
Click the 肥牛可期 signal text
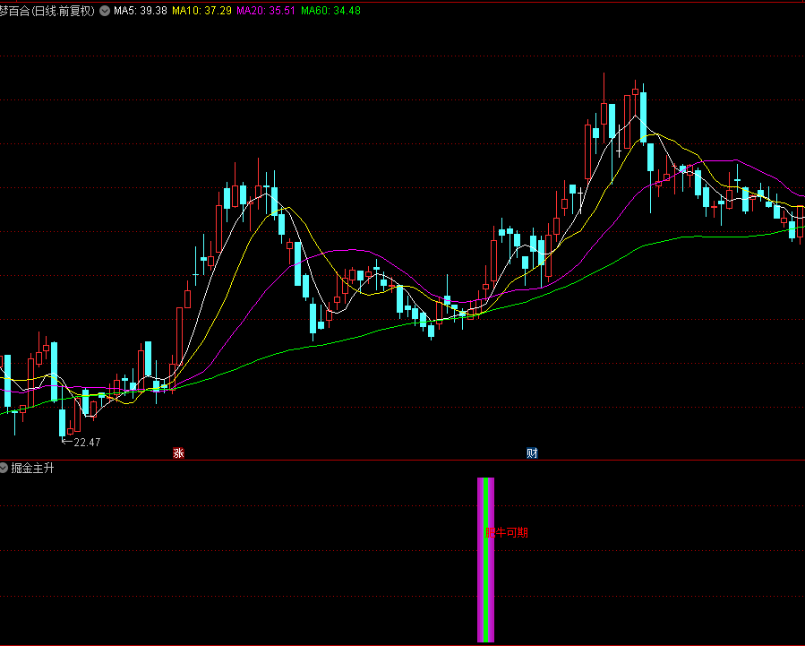507,532
